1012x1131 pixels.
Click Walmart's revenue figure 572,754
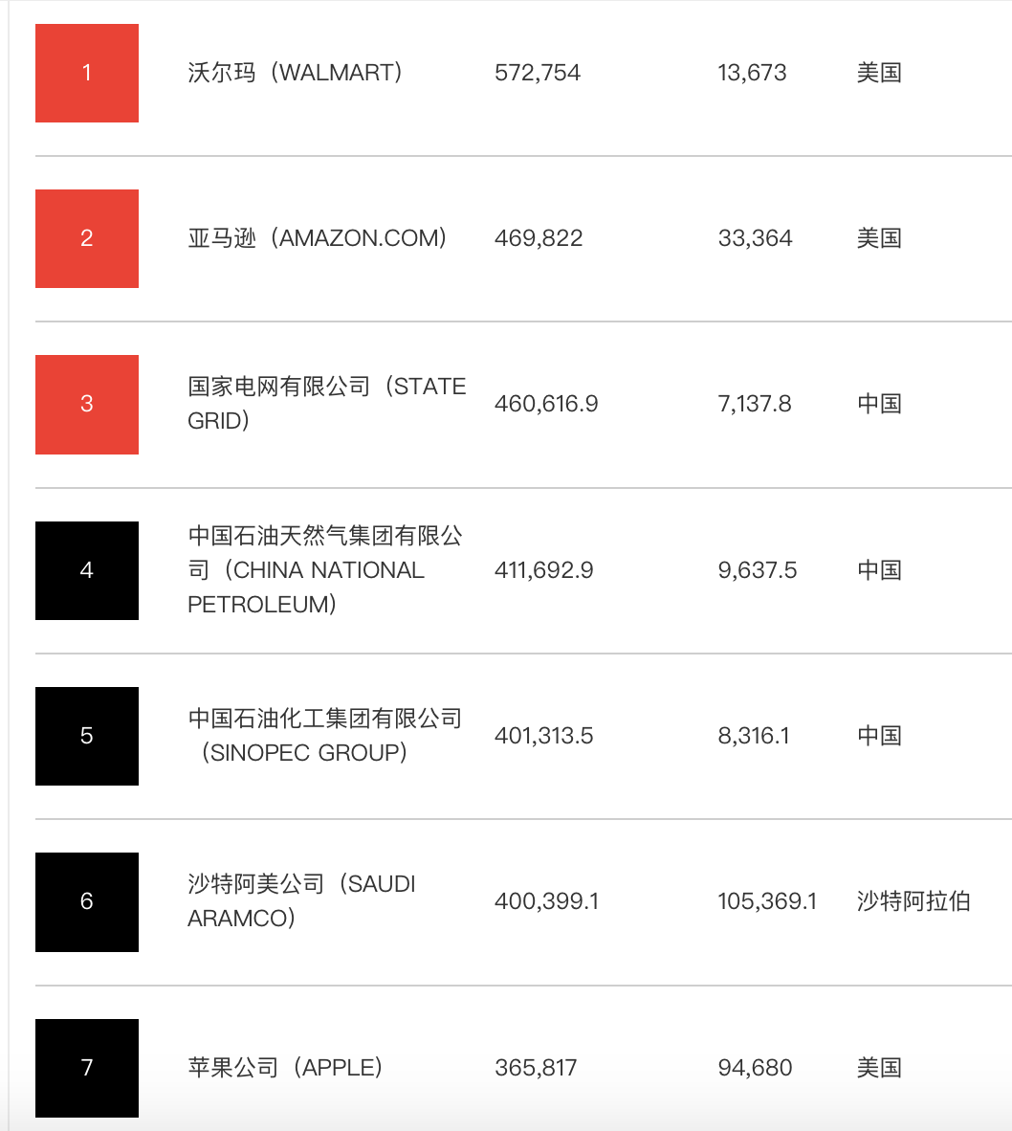point(538,73)
